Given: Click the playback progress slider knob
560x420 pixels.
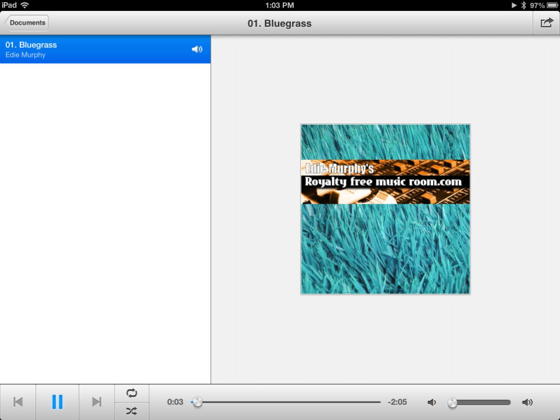Looking at the screenshot, I should click(198, 402).
